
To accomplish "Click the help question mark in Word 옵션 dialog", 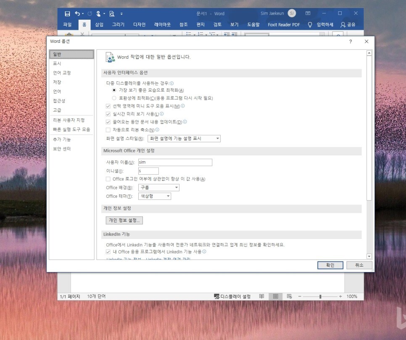I will pyautogui.click(x=351, y=42).
